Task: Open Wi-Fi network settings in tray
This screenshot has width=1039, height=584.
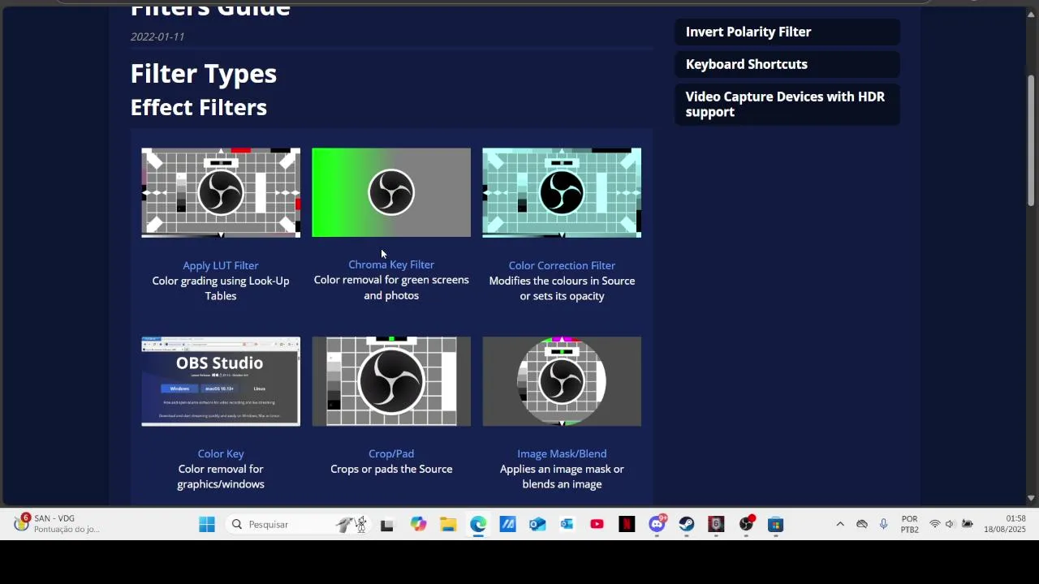Action: tap(935, 525)
